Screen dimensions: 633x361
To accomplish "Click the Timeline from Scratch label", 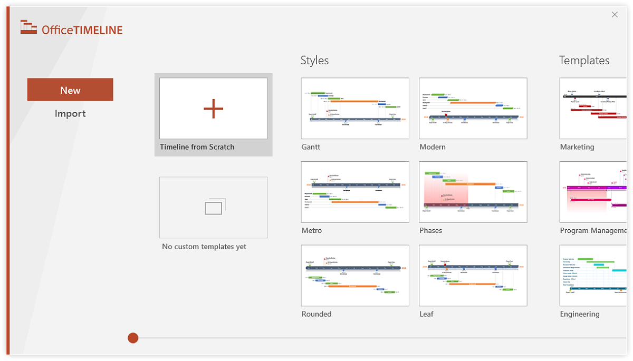I will tap(197, 147).
